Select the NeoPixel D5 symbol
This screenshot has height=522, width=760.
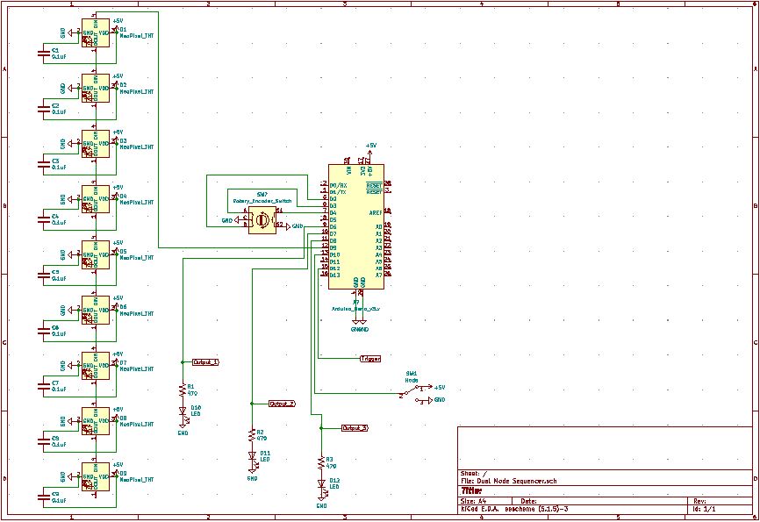(96, 255)
